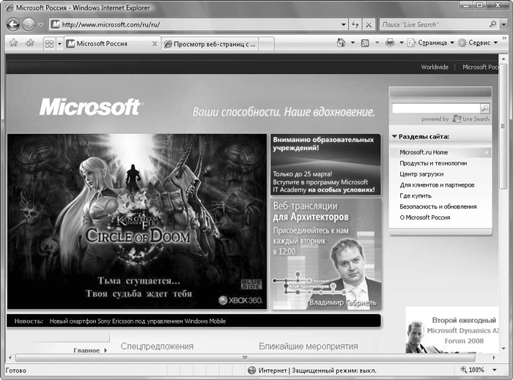Screen dimensions: 513x380
Task: Click the Безопасность и обновления link
Action: [x=437, y=206]
